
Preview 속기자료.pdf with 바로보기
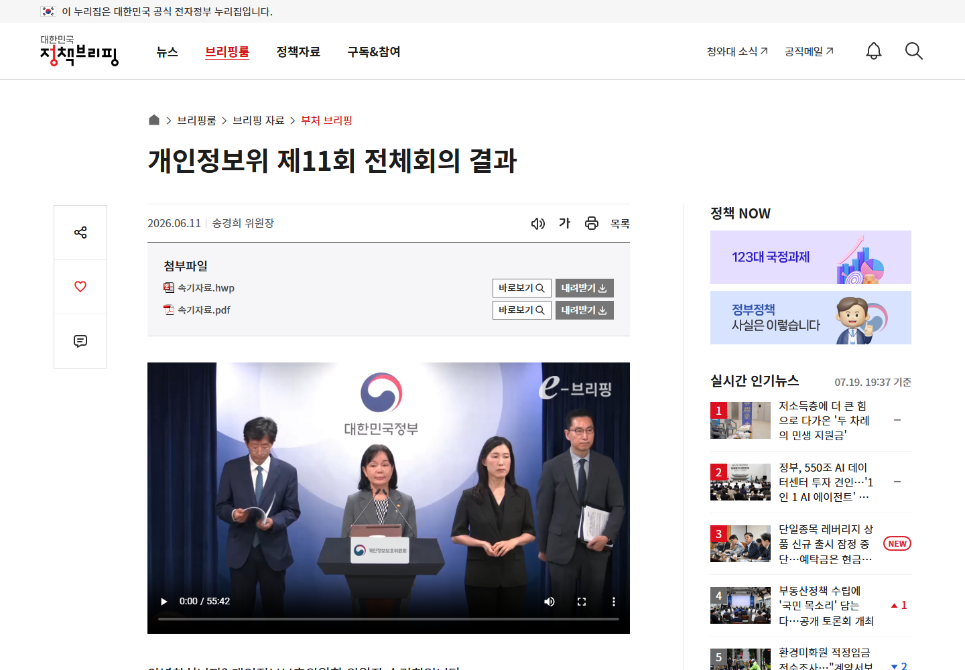(522, 310)
